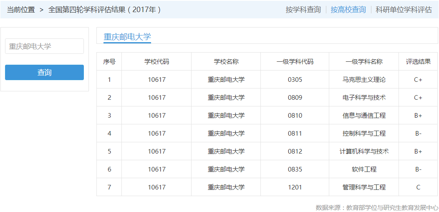The width and height of the screenshot is (439, 212).
Task: Select the 信息与通信工程 discipline cell
Action: coord(364,115)
